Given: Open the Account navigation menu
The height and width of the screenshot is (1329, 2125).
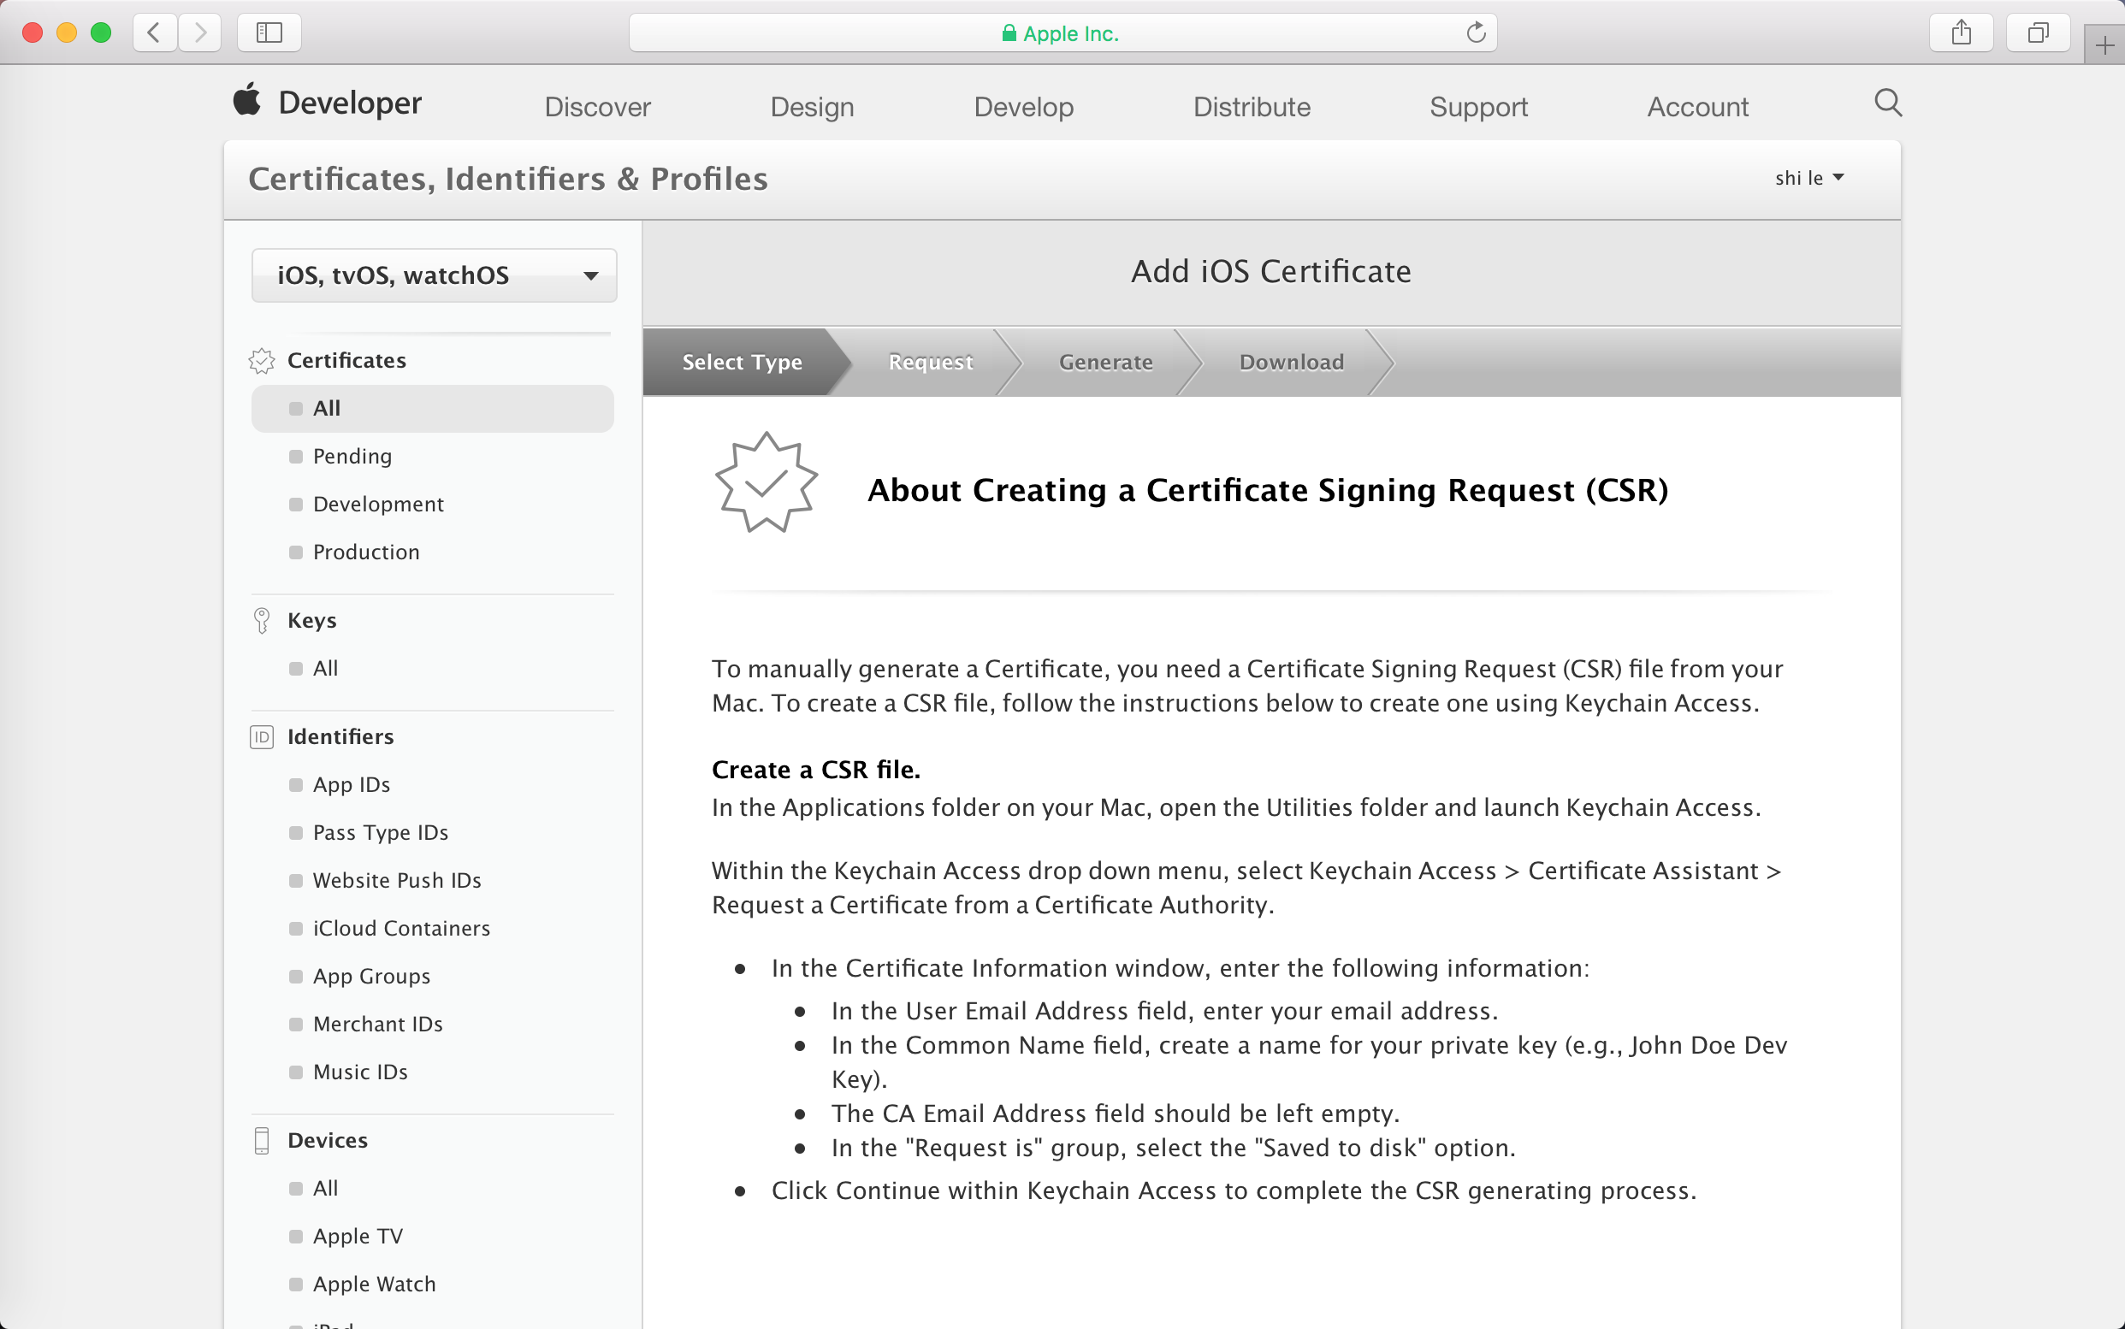Looking at the screenshot, I should pyautogui.click(x=1698, y=107).
